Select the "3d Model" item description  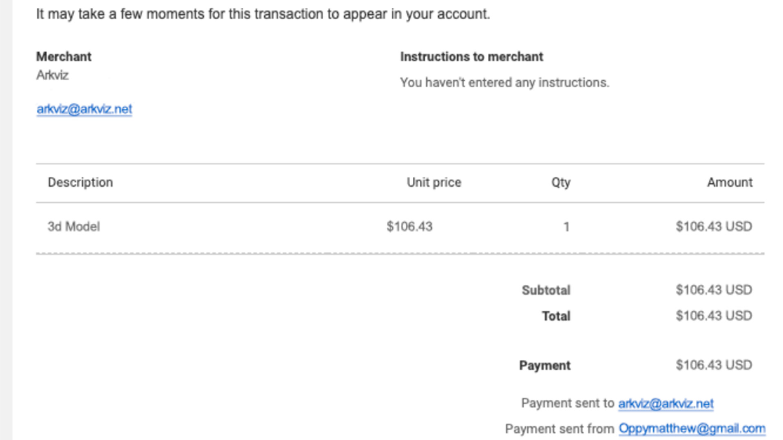tap(74, 227)
